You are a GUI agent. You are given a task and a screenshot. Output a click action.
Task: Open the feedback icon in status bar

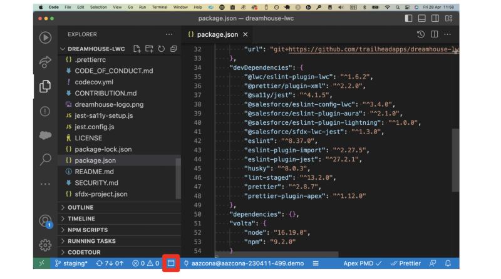click(433, 263)
